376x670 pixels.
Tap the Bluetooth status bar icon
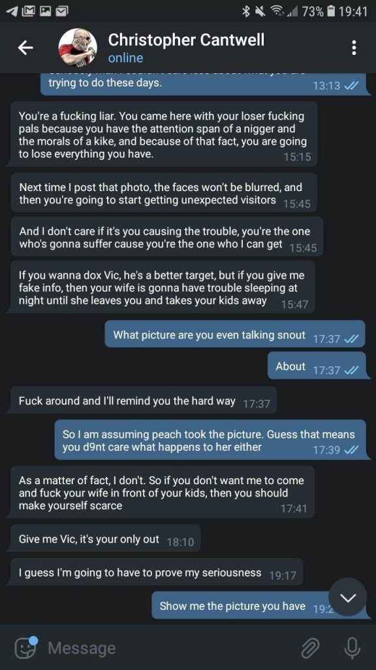(245, 12)
